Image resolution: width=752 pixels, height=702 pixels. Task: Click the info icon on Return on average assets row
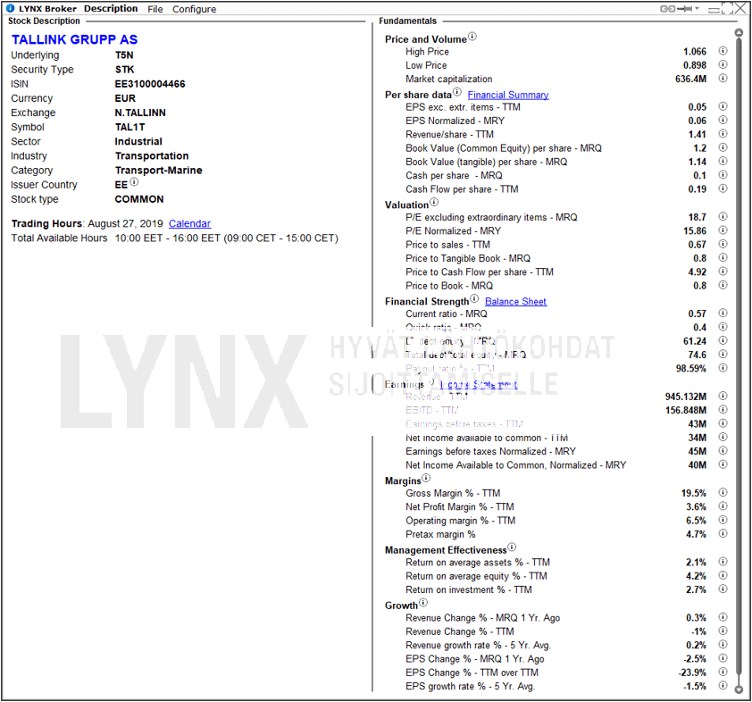[723, 562]
